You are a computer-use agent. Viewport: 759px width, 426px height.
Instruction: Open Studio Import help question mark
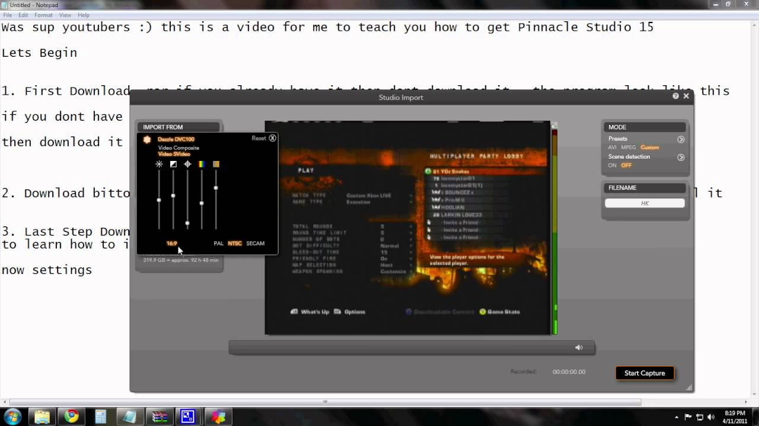click(x=676, y=96)
